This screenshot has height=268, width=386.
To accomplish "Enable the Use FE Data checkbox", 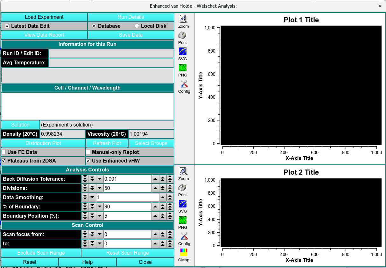I will [x=4, y=152].
